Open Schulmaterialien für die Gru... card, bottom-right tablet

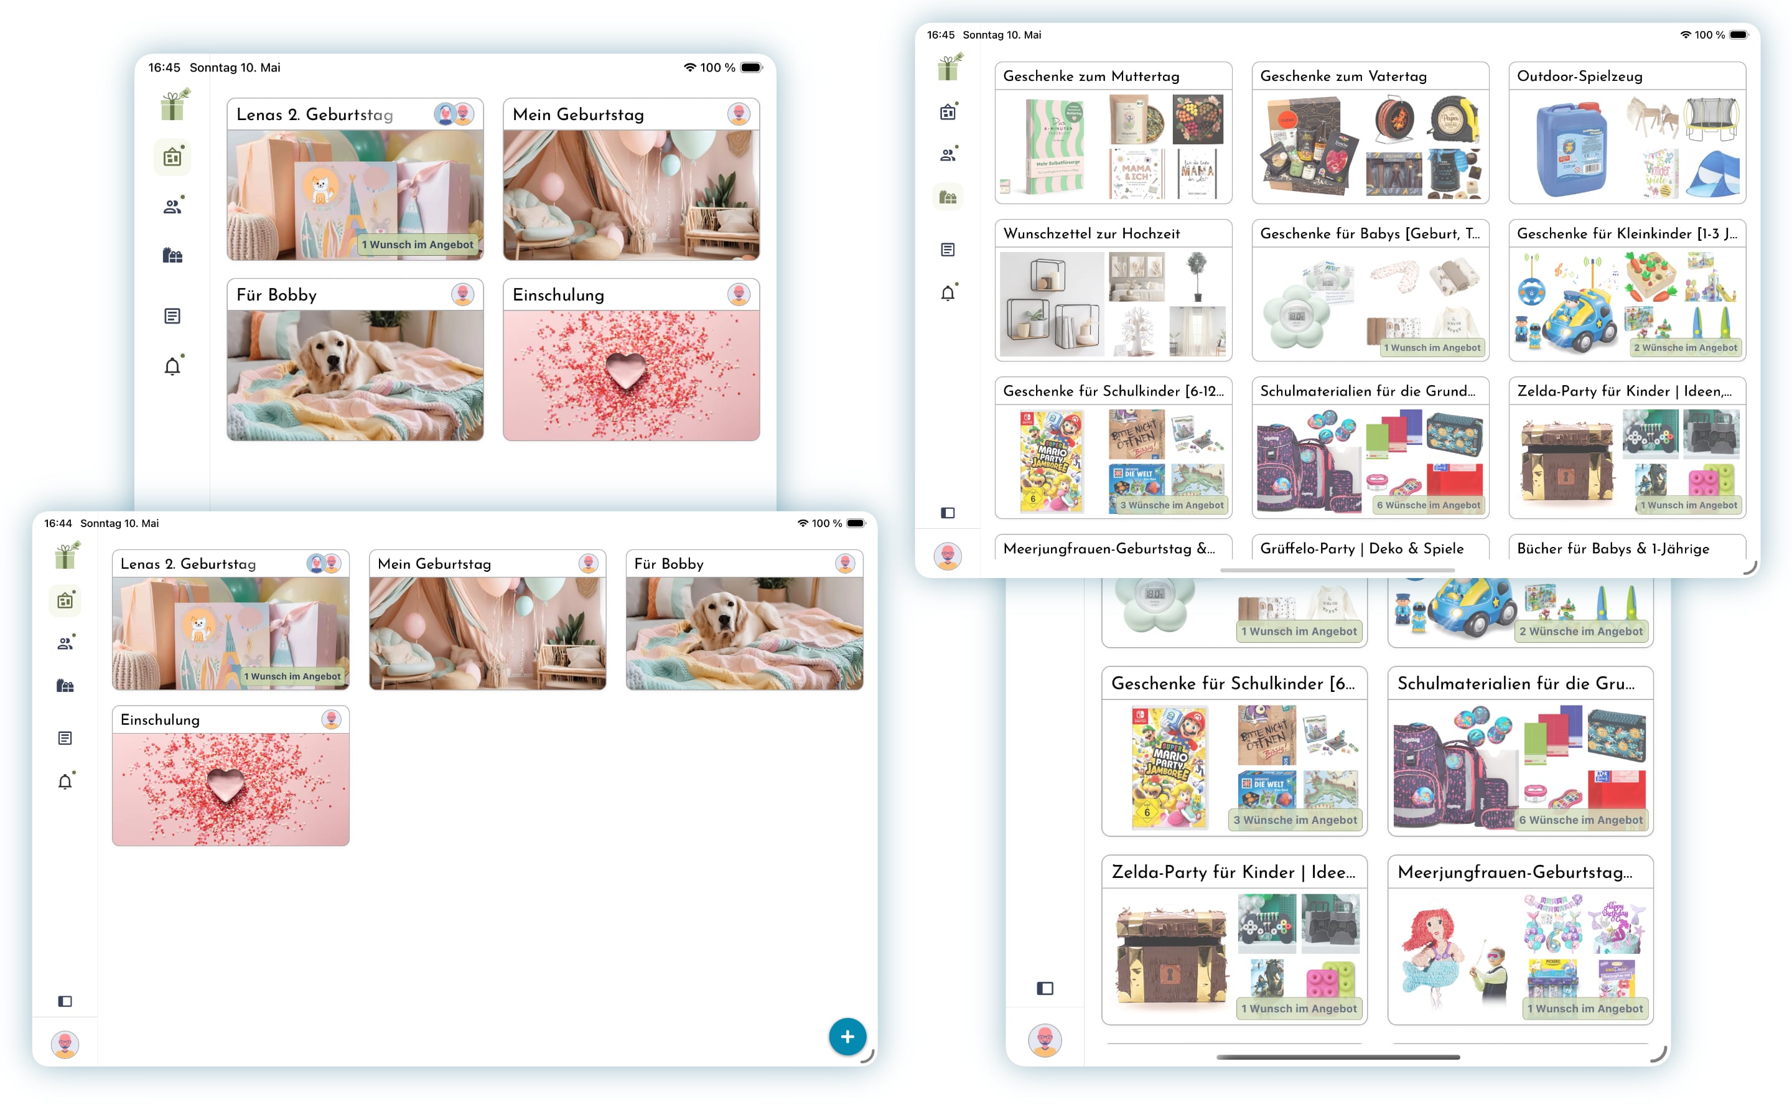click(1520, 751)
